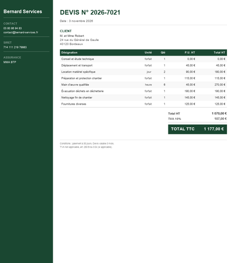Click the TVA 10% amount line
The image size is (234, 263).
[197, 119]
